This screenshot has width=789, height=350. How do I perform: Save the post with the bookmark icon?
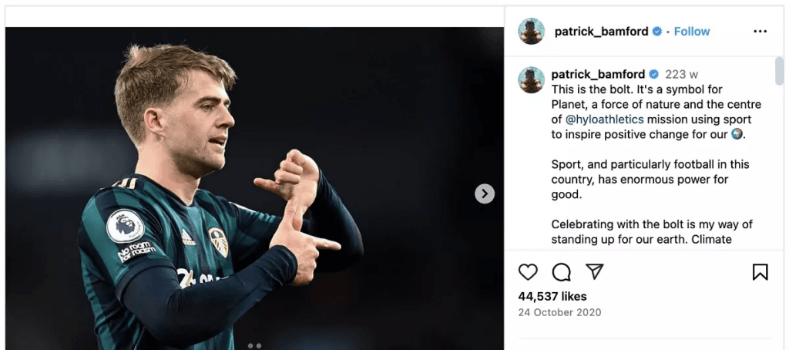tap(760, 272)
